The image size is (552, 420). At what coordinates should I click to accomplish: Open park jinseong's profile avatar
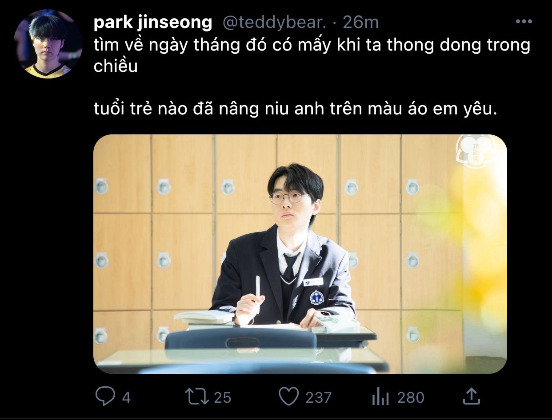pos(48,44)
